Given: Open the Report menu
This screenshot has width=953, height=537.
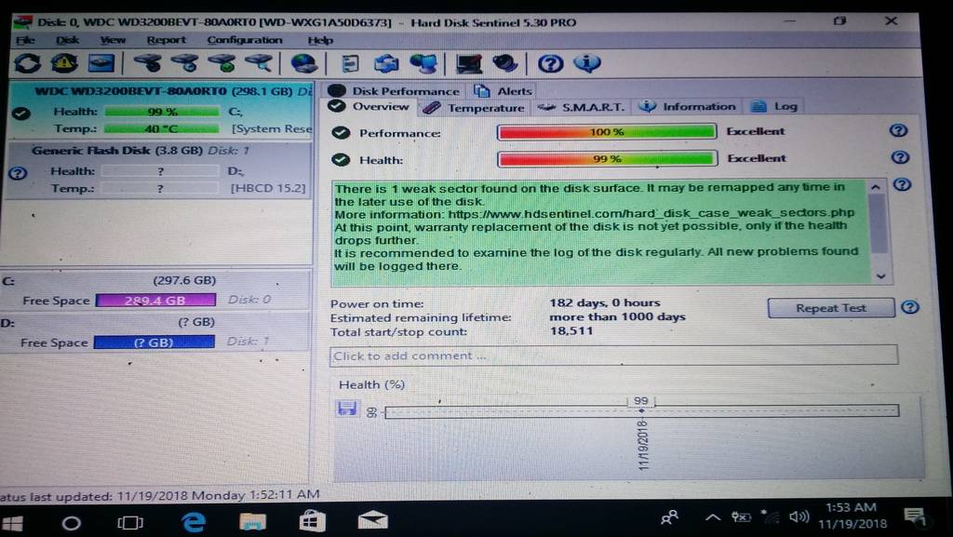Looking at the screenshot, I should coord(166,40).
